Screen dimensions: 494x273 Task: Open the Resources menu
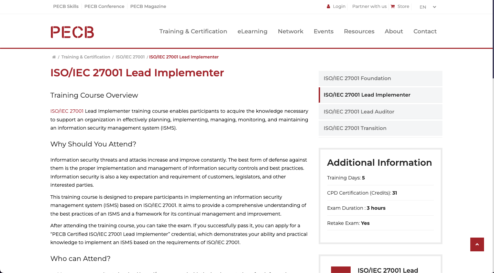[x=359, y=31]
